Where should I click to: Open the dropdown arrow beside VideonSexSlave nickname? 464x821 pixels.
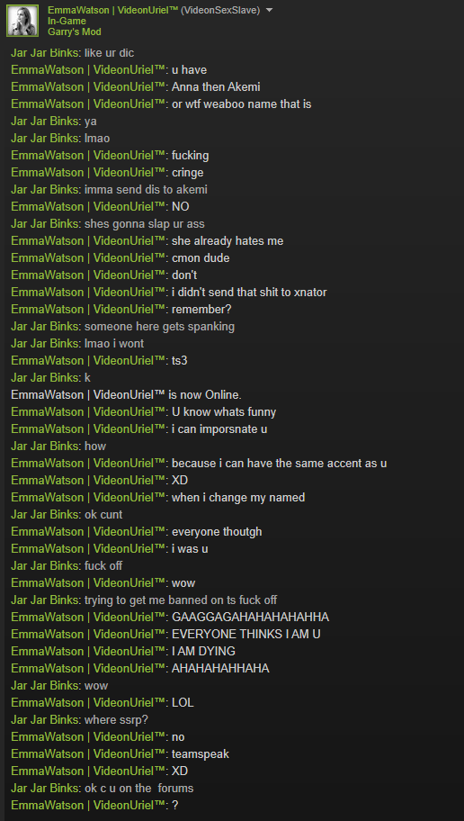(270, 10)
